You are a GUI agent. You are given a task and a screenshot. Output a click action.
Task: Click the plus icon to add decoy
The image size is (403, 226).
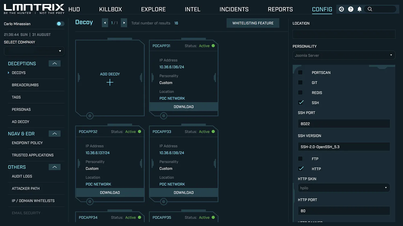tap(110, 82)
